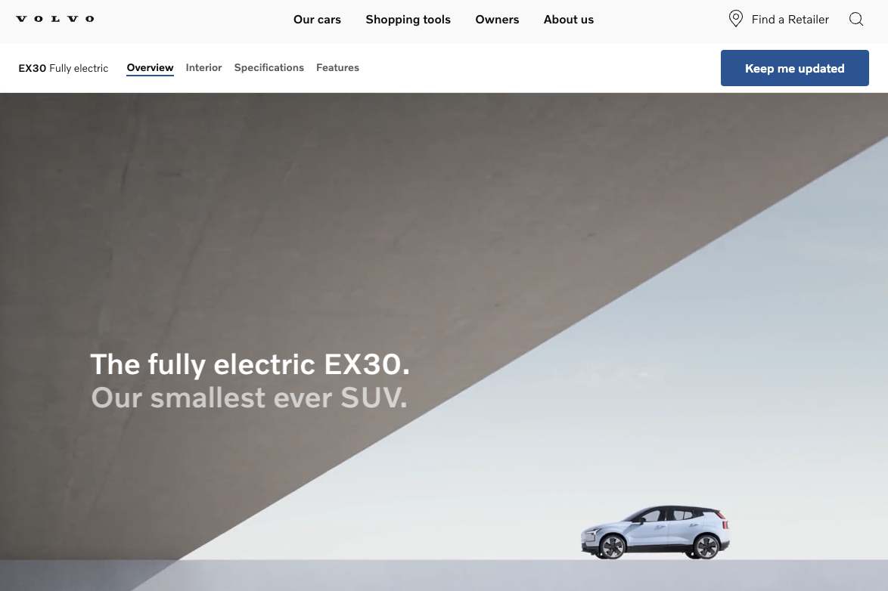The height and width of the screenshot is (591, 888).
Task: Click the Volvo wordmark logo
Action: tap(54, 19)
